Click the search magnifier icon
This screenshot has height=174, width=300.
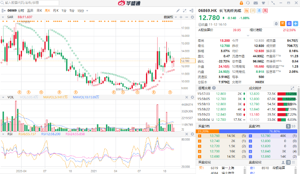point(2,3)
